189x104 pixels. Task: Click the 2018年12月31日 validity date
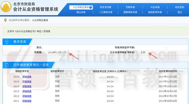pos(57,52)
